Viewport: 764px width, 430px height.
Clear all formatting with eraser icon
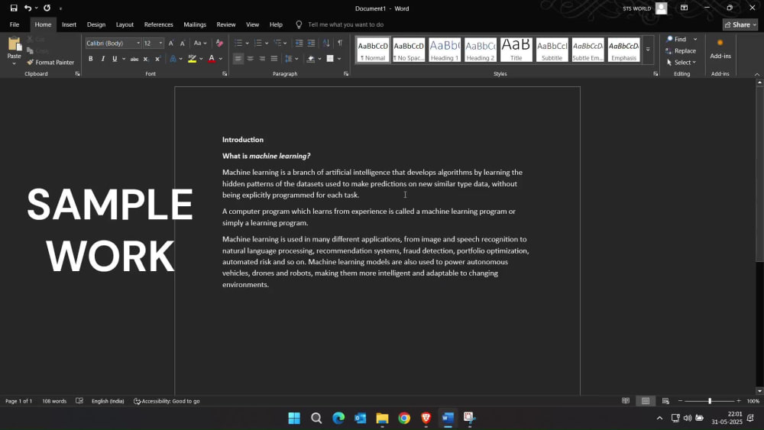click(219, 44)
